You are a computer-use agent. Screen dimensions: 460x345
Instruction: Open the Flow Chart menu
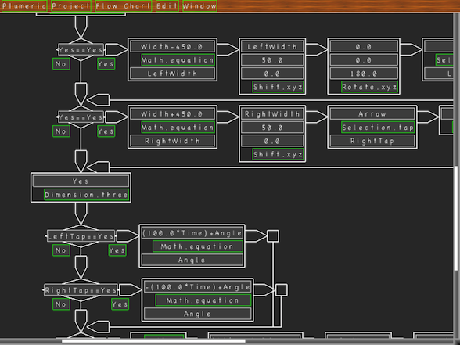click(x=124, y=6)
